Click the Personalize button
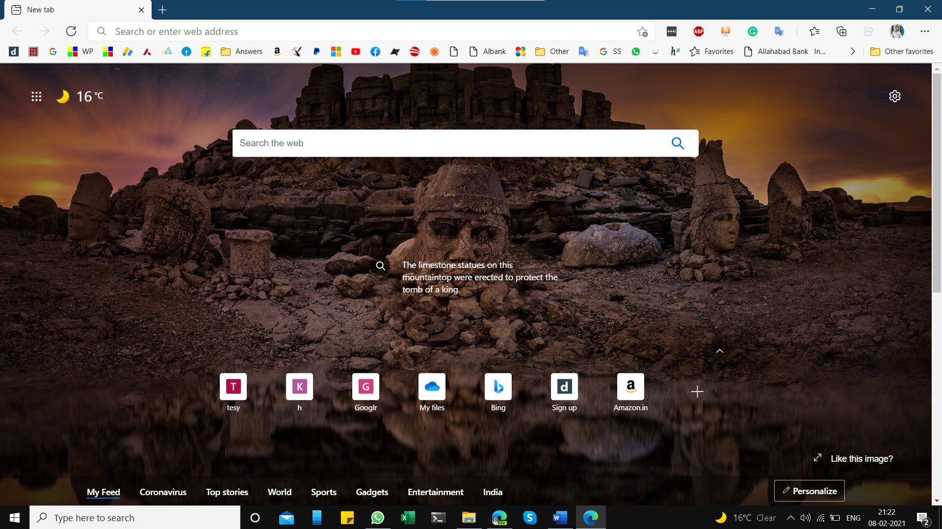The height and width of the screenshot is (529, 942). click(x=810, y=491)
